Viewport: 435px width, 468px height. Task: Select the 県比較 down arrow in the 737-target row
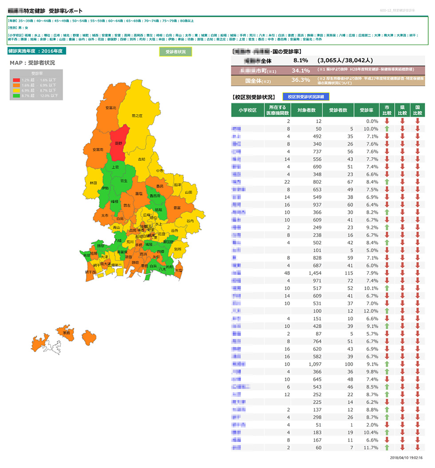pyautogui.click(x=402, y=152)
